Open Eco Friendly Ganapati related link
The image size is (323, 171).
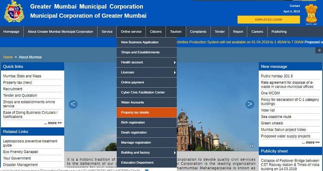click(x=21, y=151)
